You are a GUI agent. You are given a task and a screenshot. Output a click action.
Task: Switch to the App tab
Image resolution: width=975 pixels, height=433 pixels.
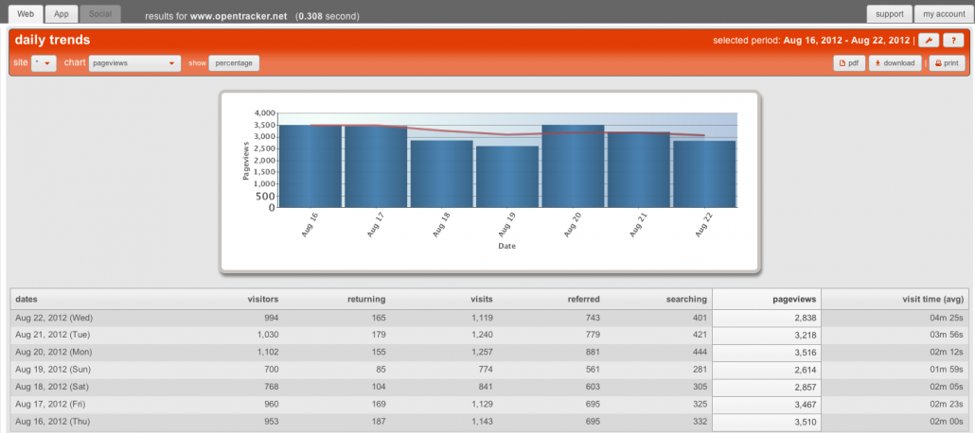coord(61,13)
